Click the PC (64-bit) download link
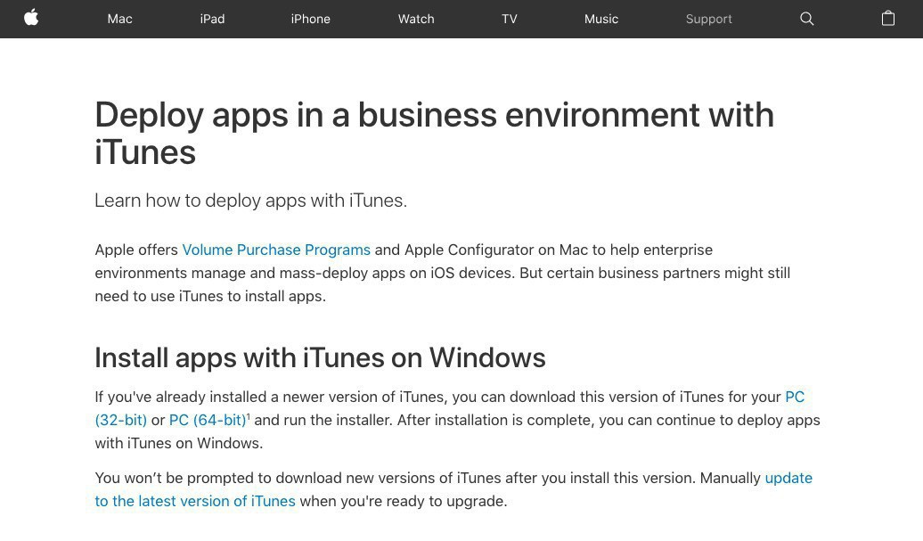 click(x=207, y=420)
